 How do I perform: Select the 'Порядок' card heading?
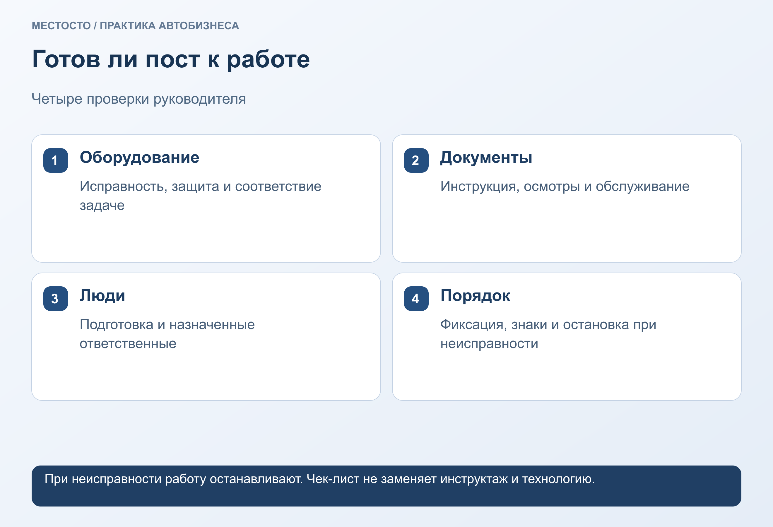475,296
